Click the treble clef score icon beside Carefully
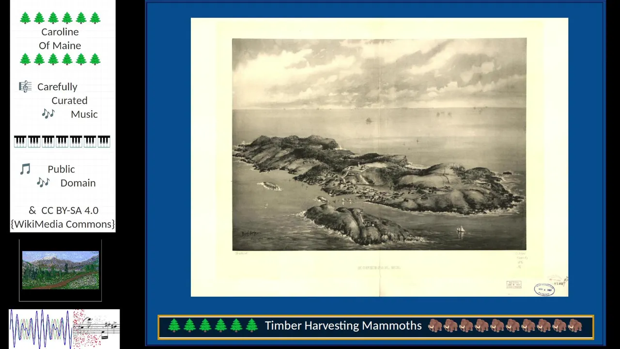 (25, 87)
